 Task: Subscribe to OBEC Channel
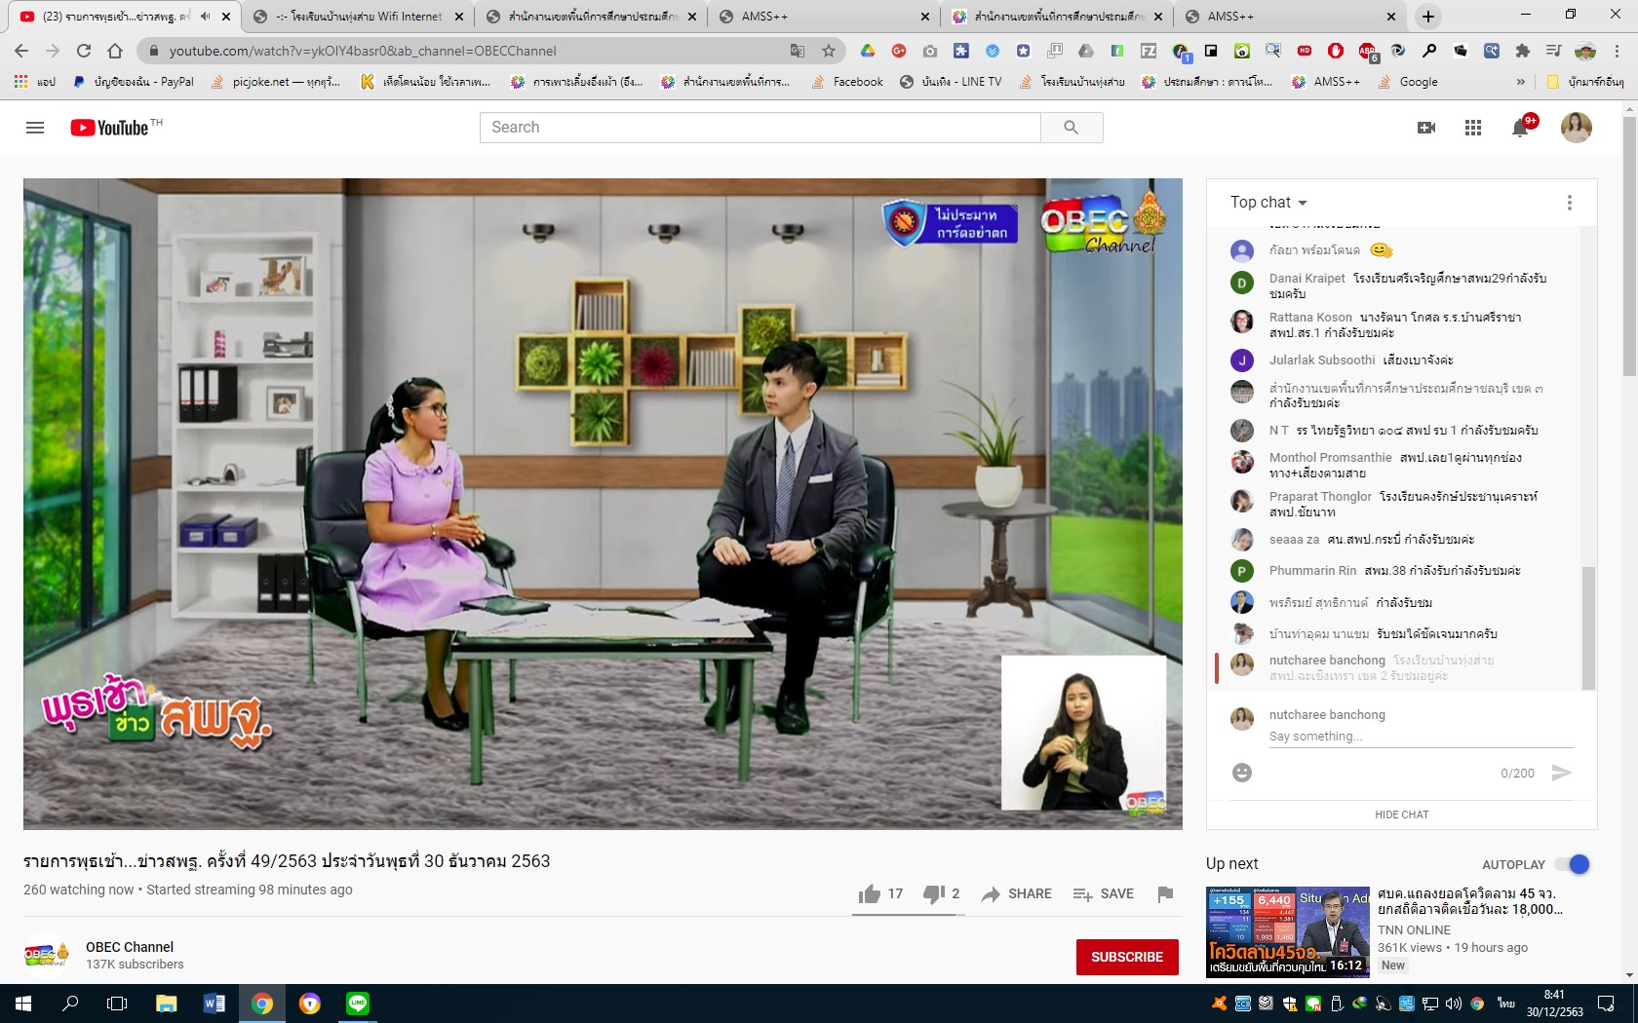coord(1126,957)
